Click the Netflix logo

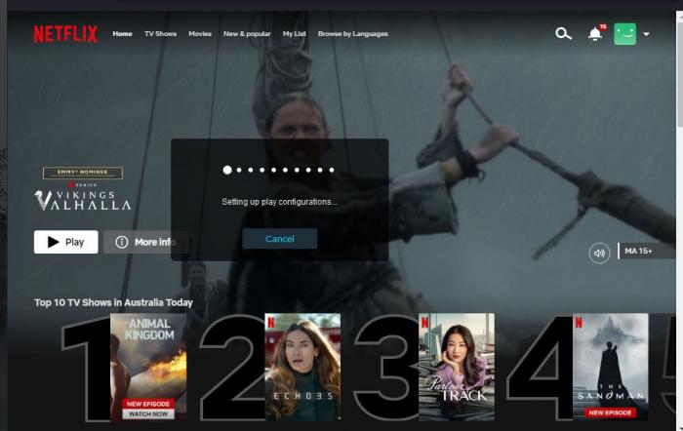pyautogui.click(x=65, y=34)
